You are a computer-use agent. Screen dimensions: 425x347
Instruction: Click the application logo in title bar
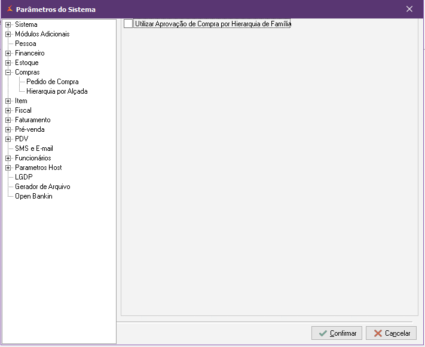click(x=10, y=9)
